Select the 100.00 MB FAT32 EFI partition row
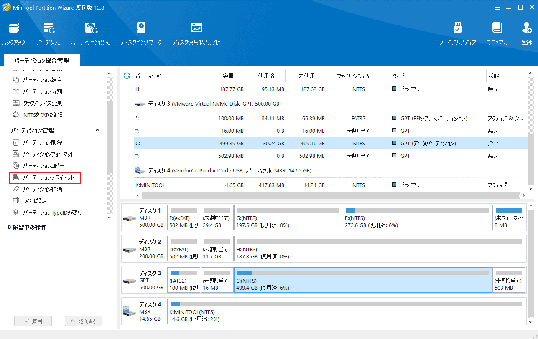The width and height of the screenshot is (538, 339). coord(330,118)
